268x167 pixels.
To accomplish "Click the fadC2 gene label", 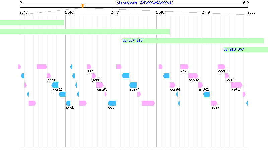I will (230, 80).
